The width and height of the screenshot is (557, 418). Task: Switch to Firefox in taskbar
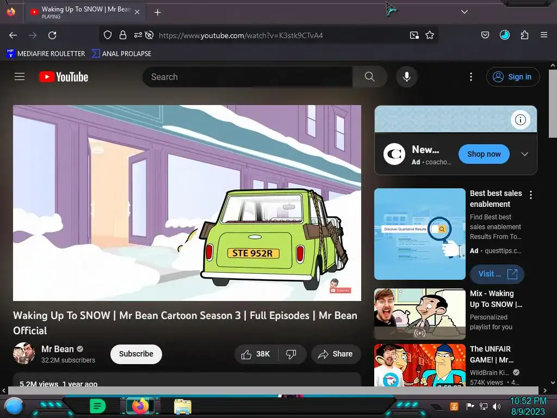coord(140,406)
